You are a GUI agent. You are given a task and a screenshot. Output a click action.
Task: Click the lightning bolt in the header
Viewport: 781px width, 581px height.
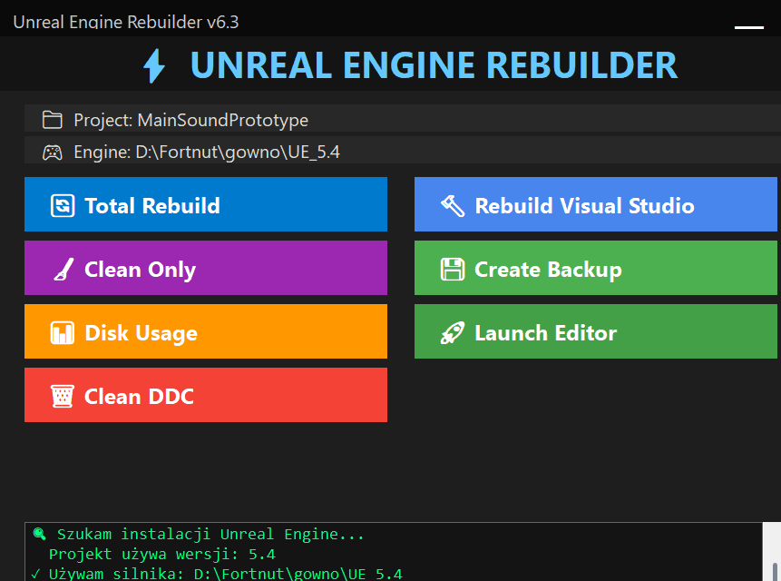tap(153, 65)
